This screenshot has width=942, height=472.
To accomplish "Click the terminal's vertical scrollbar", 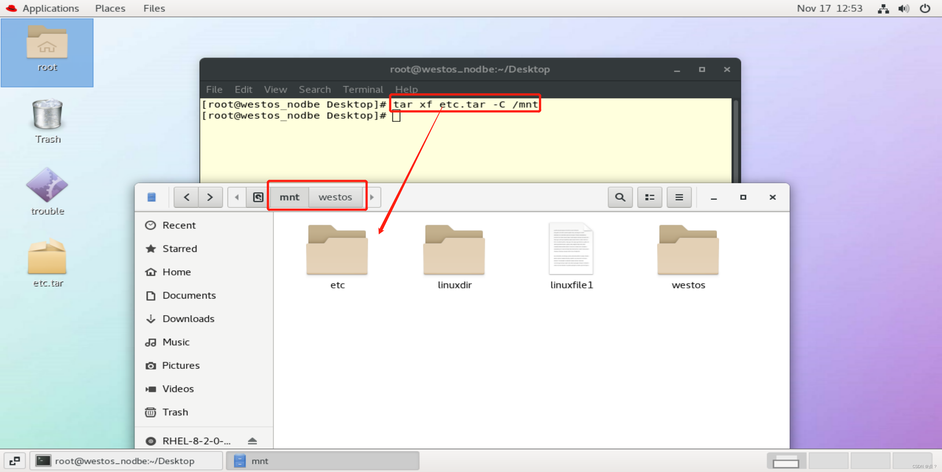I will click(735, 140).
